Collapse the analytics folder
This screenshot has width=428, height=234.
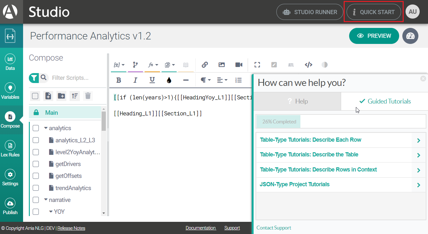click(46, 128)
